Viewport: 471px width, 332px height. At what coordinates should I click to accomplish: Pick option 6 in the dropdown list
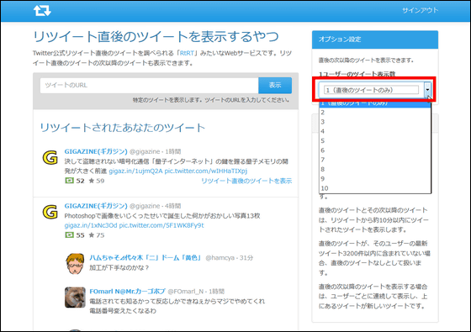pyautogui.click(x=375, y=150)
